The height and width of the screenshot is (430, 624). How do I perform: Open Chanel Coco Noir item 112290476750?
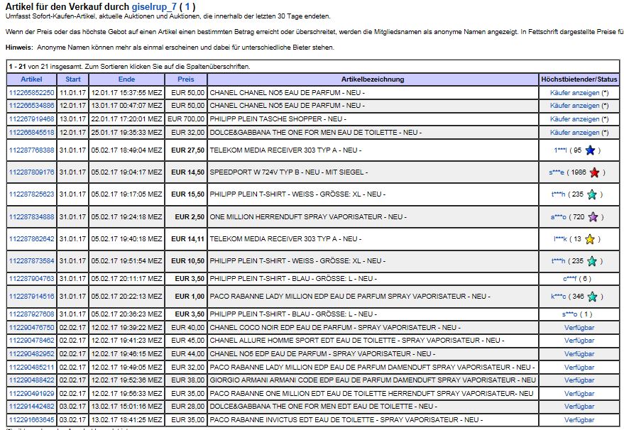tap(31, 327)
